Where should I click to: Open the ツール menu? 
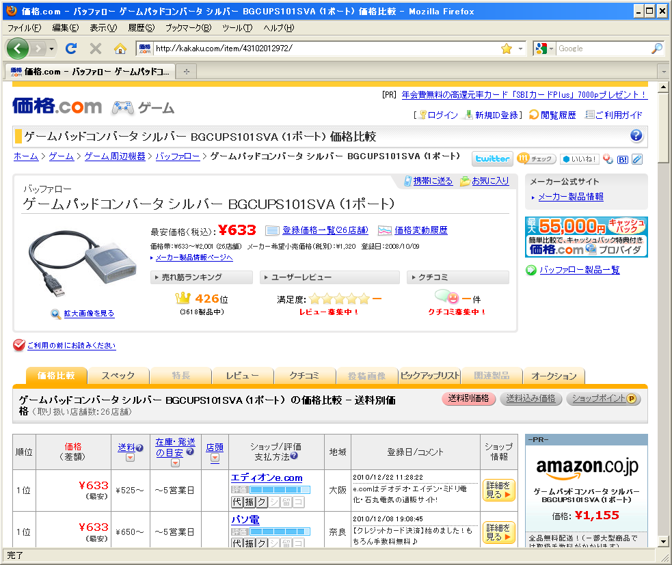point(237,28)
